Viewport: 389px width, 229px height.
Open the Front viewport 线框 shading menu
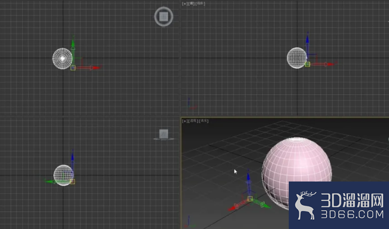[200, 3]
